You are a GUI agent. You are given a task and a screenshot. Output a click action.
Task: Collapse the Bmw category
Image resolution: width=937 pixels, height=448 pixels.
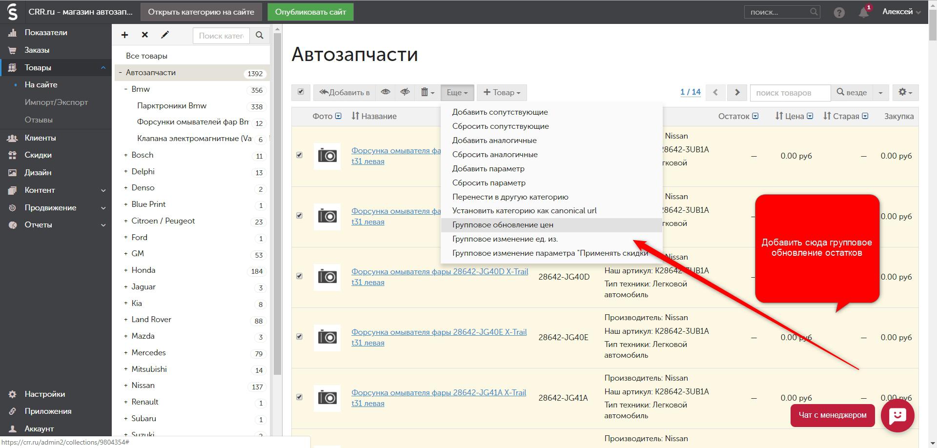(x=125, y=89)
